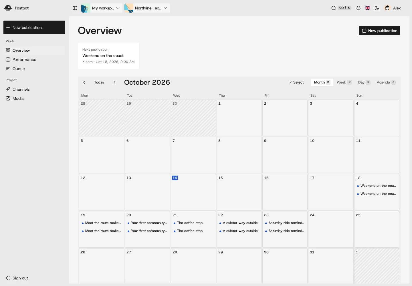Open first Your first community event
Viewport: 412px width, 286px height.
(x=147, y=223)
